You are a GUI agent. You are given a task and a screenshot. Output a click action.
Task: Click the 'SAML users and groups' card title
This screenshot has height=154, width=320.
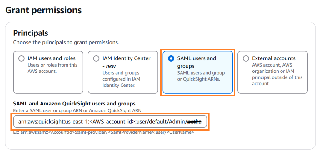[x=197, y=62]
